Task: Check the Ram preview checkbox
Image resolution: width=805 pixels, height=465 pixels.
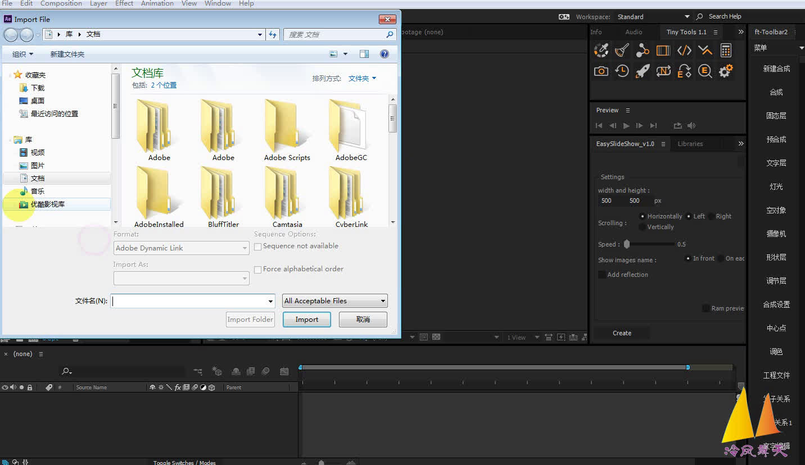Action: (705, 308)
